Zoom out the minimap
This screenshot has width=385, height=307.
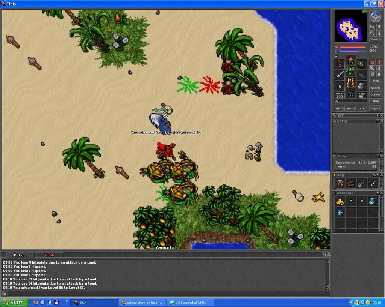pyautogui.click(x=373, y=27)
